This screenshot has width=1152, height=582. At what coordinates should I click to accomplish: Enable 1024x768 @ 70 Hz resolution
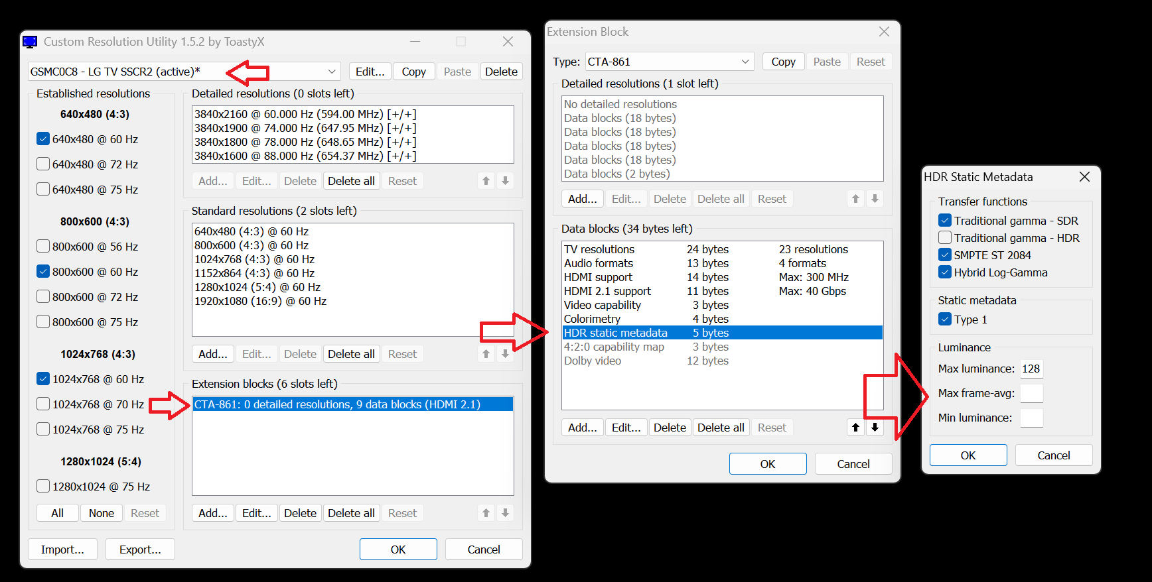click(x=43, y=404)
